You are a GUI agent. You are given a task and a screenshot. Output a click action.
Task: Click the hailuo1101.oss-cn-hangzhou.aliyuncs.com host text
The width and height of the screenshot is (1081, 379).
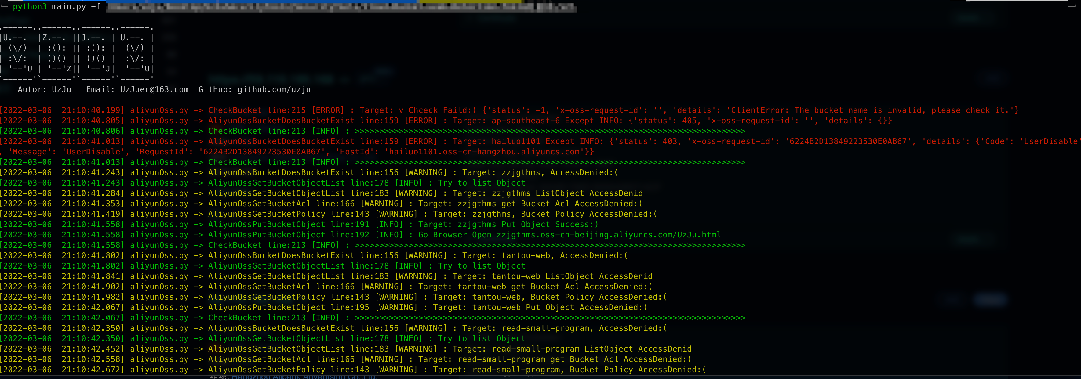(x=484, y=152)
